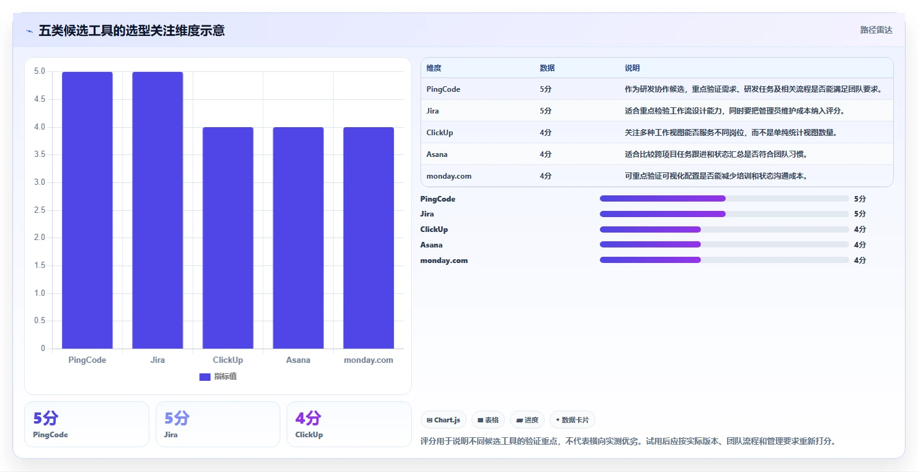The image size is (918, 472).
Task: Click the Asana bar in the chart
Action: [x=298, y=238]
